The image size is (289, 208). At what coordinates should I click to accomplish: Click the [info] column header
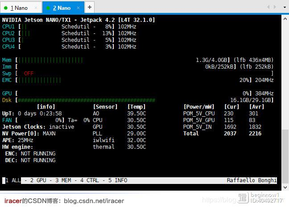(46, 107)
